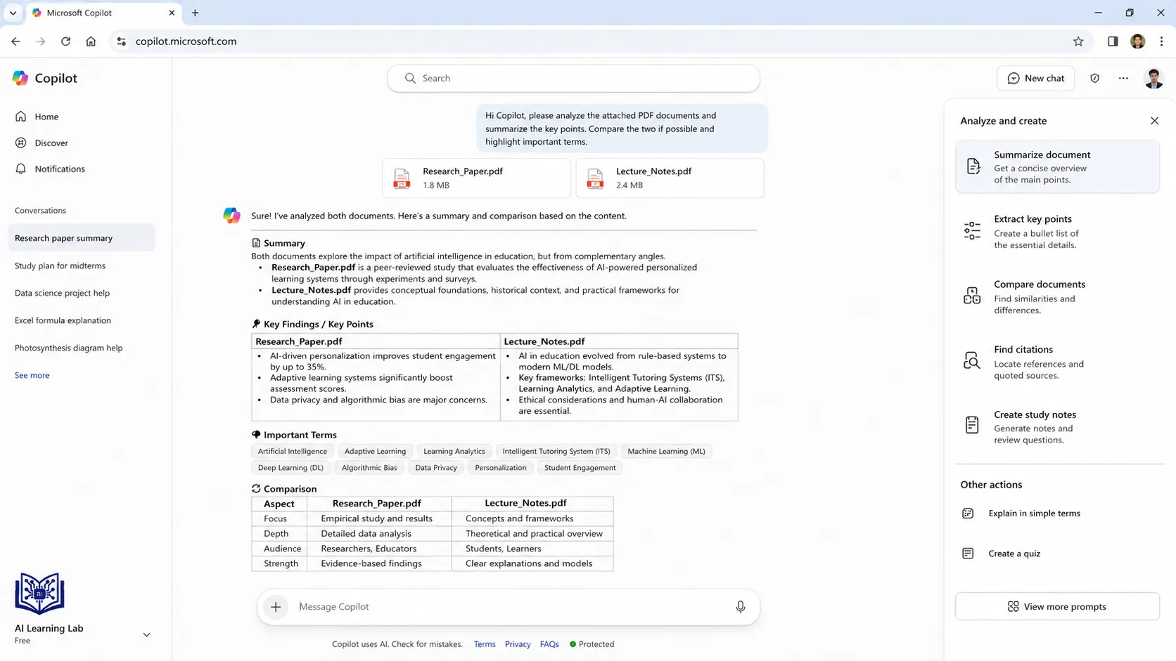
Task: Click the browser home icon
Action: (x=91, y=41)
